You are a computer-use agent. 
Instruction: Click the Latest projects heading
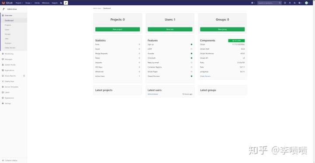tap(104, 90)
